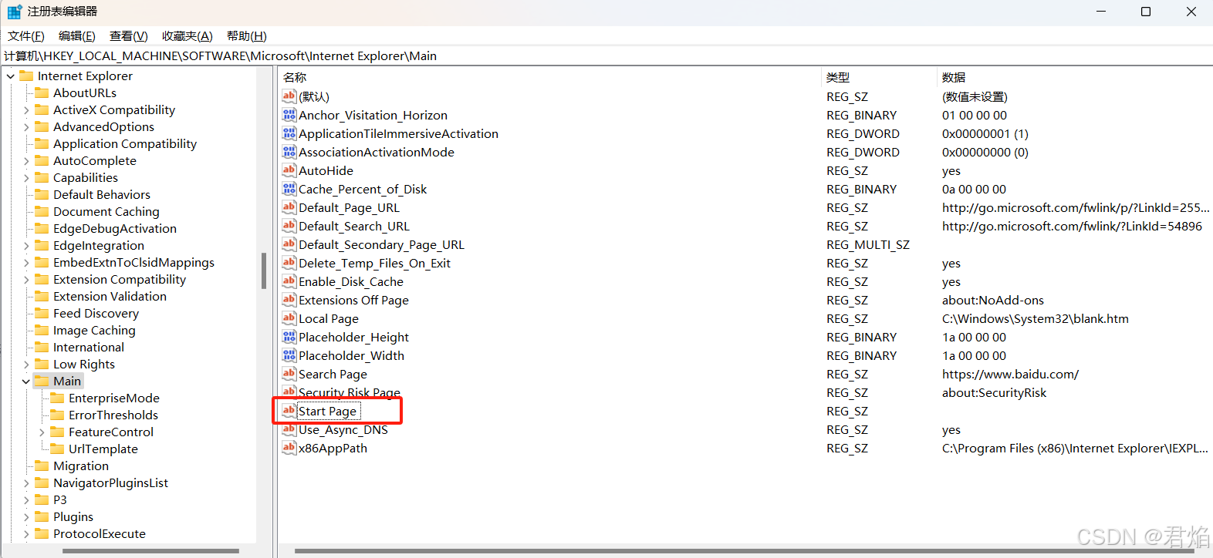Image resolution: width=1213 pixels, height=558 pixels.
Task: Click the folder icon of EnterpriseMode
Action: coord(57,398)
